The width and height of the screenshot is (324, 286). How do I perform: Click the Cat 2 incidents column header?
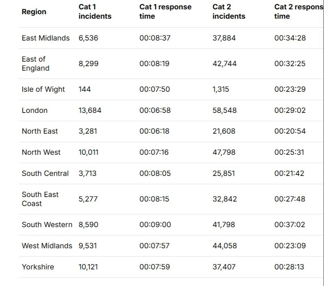pos(229,12)
